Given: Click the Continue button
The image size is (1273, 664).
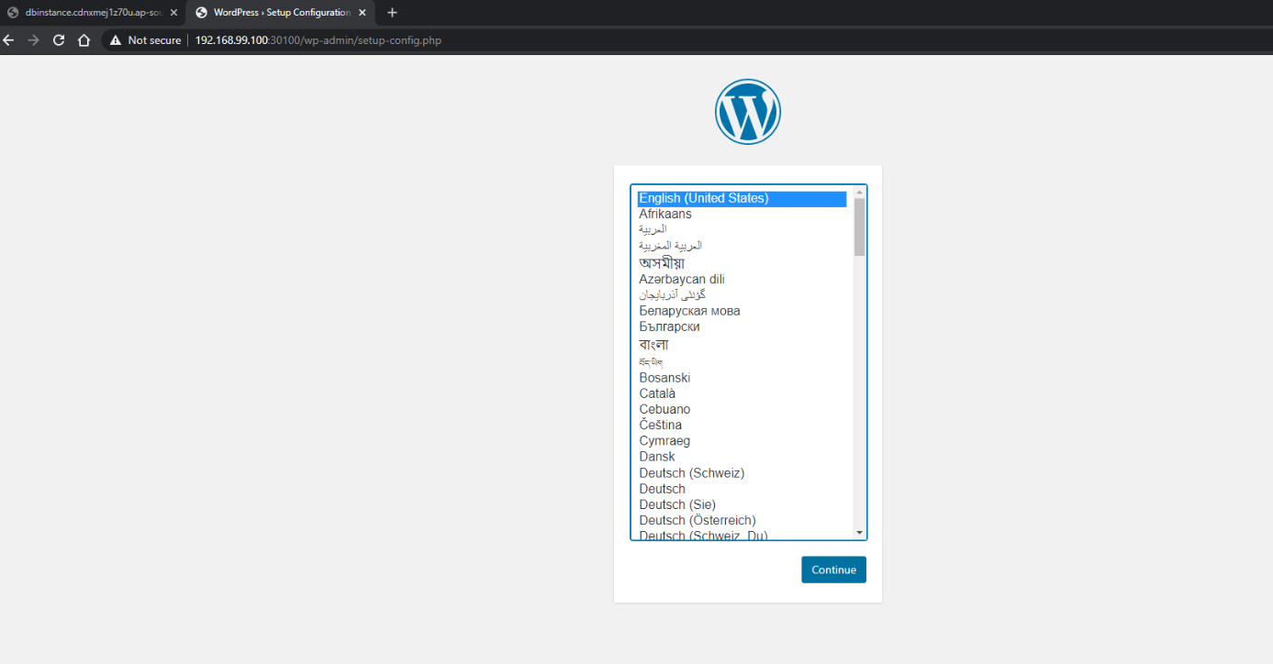Looking at the screenshot, I should coord(833,570).
